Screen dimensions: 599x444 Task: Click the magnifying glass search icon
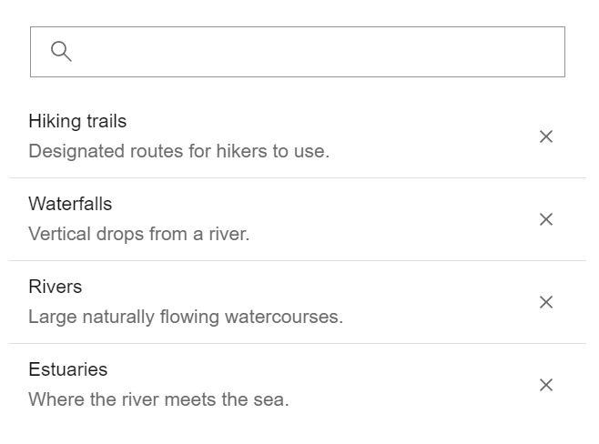(61, 51)
